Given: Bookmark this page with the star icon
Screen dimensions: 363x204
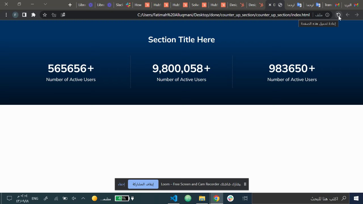Looking at the screenshot, I should pyautogui.click(x=45, y=15).
